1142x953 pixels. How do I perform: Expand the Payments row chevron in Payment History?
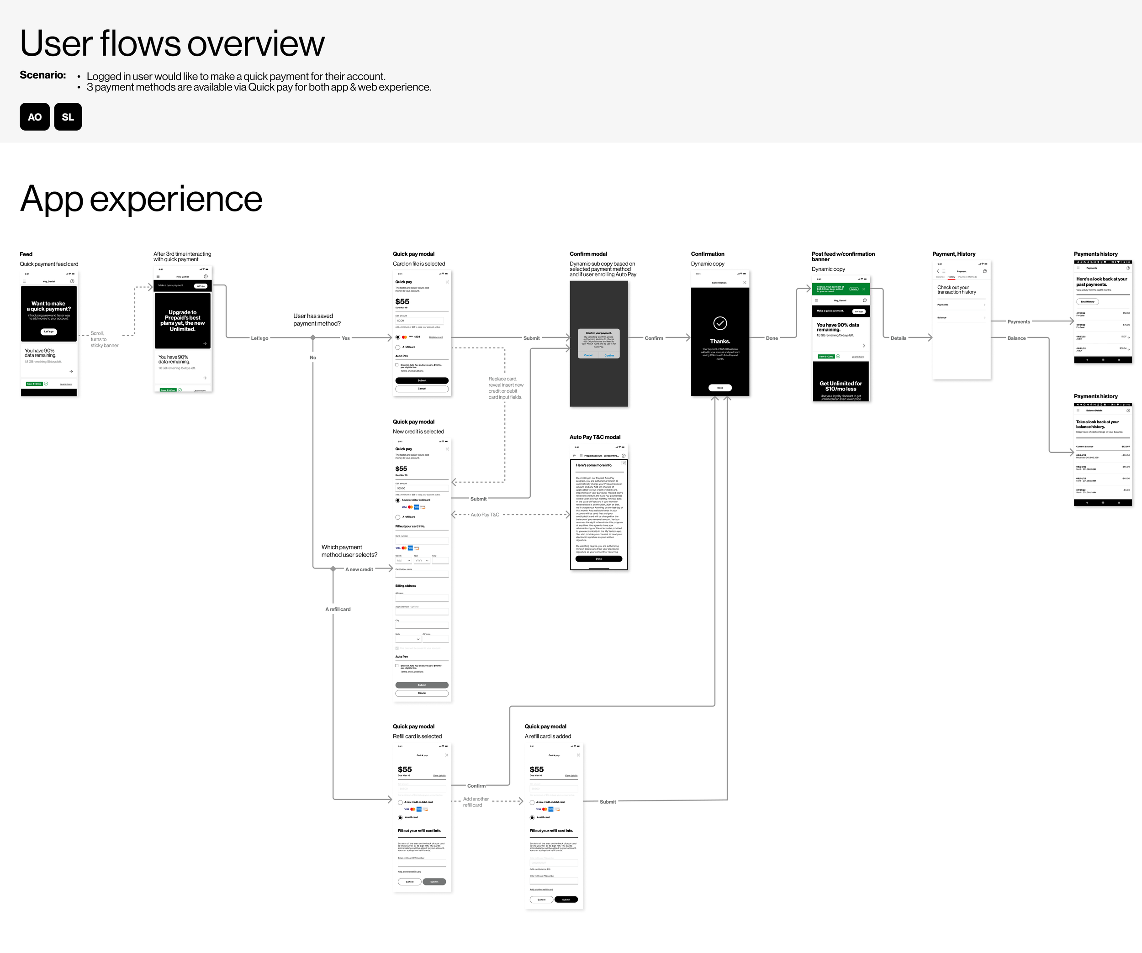pos(985,305)
